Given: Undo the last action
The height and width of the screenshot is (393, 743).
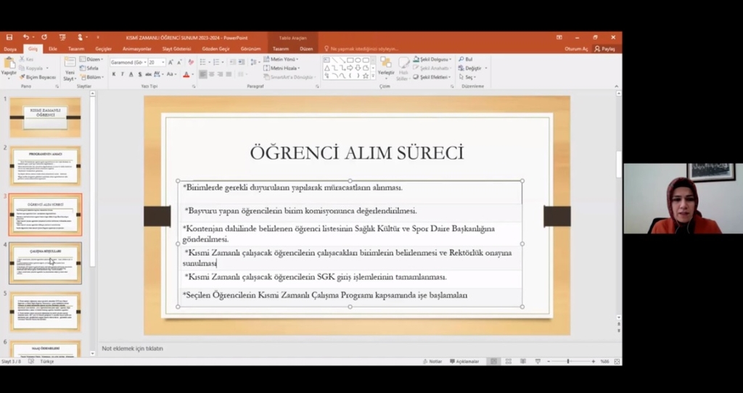Looking at the screenshot, I should click(26, 38).
